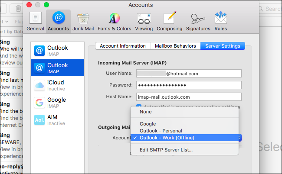Viewport: 282px width, 174px height.
Task: Open the Junk Mail preferences
Action: tap(83, 21)
